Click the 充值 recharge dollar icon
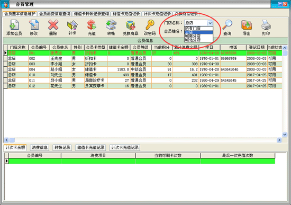 click(x=92, y=25)
